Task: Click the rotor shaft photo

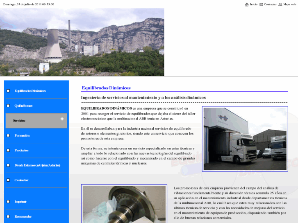Action: point(124,204)
